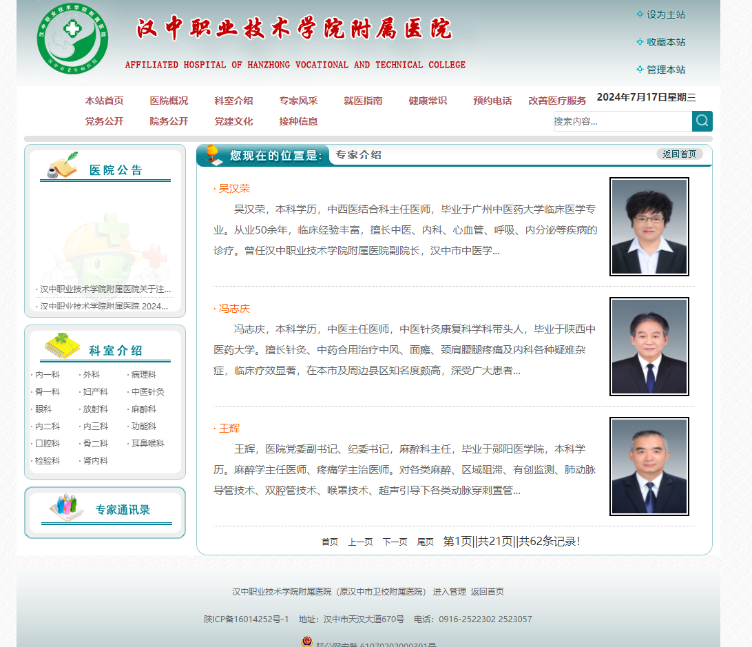This screenshot has height=647, width=752.
Task: Select 口腔科 department
Action: (48, 444)
